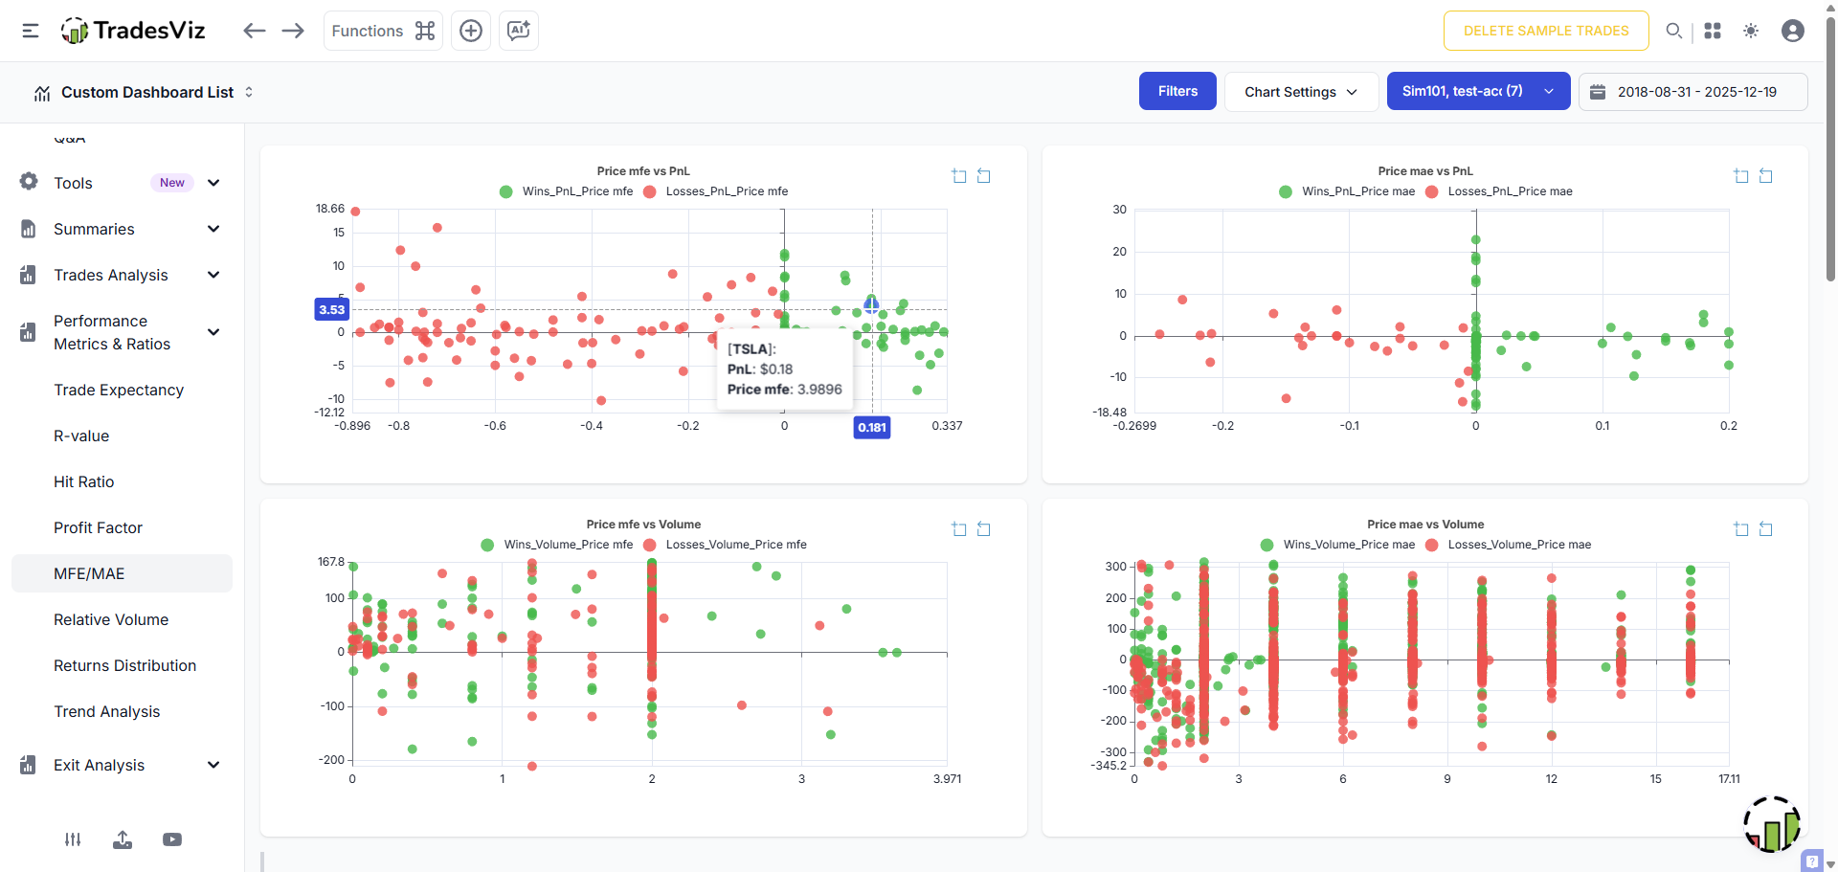The image size is (1838, 872).
Task: Click the add-to-dashboard icon on Price mfe vs PnL
Action: coord(958,176)
